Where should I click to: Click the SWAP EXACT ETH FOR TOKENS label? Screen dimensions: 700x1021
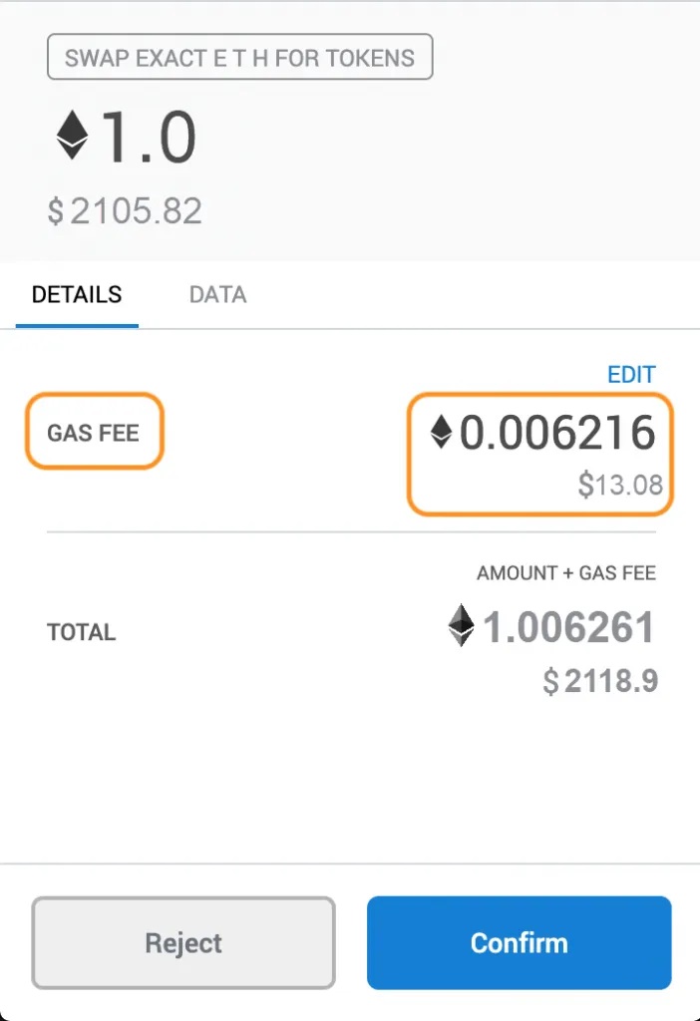coord(239,57)
